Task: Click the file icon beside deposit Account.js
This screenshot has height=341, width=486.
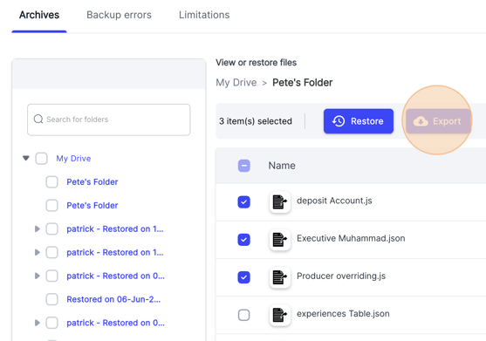Action: click(279, 202)
